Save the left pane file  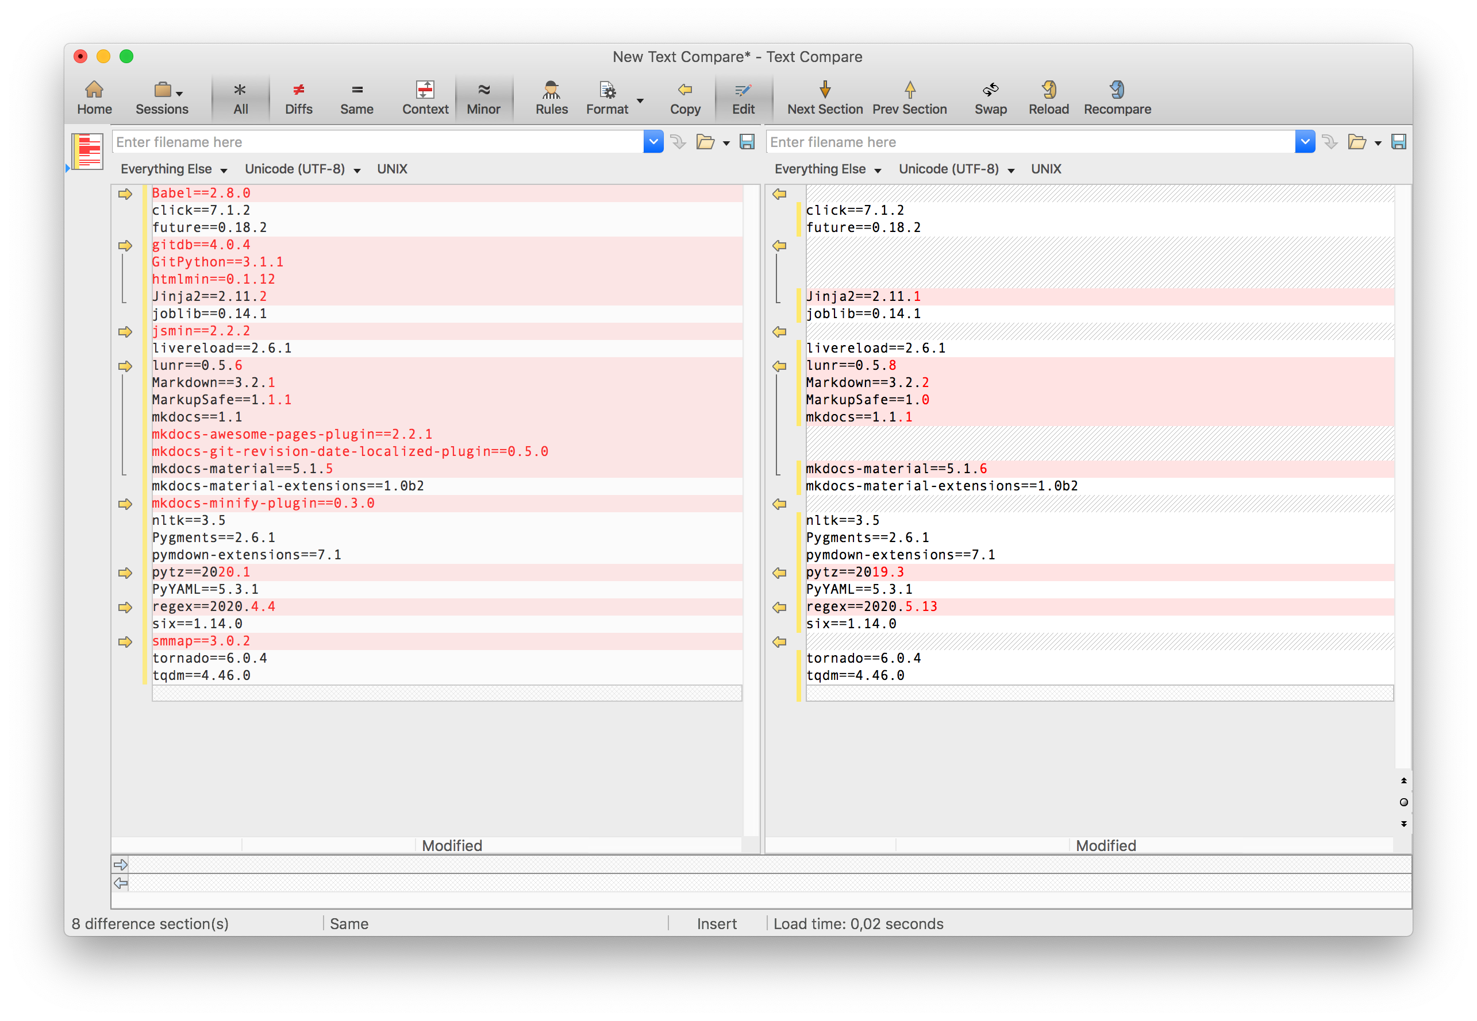(x=747, y=142)
